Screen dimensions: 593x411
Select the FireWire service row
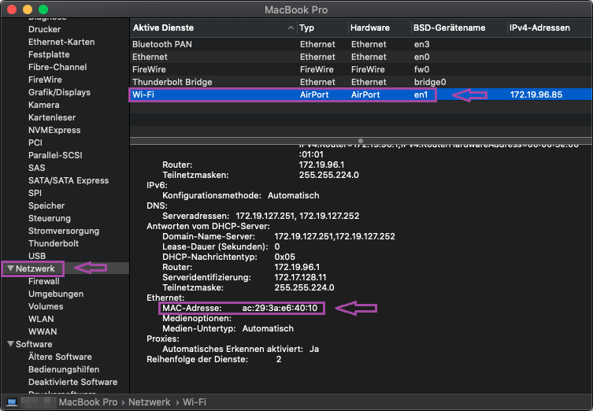(361, 69)
